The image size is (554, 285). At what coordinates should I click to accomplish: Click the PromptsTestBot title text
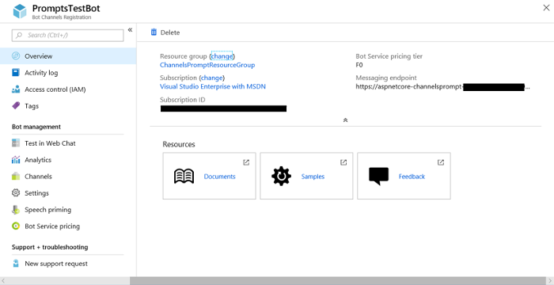(66, 8)
